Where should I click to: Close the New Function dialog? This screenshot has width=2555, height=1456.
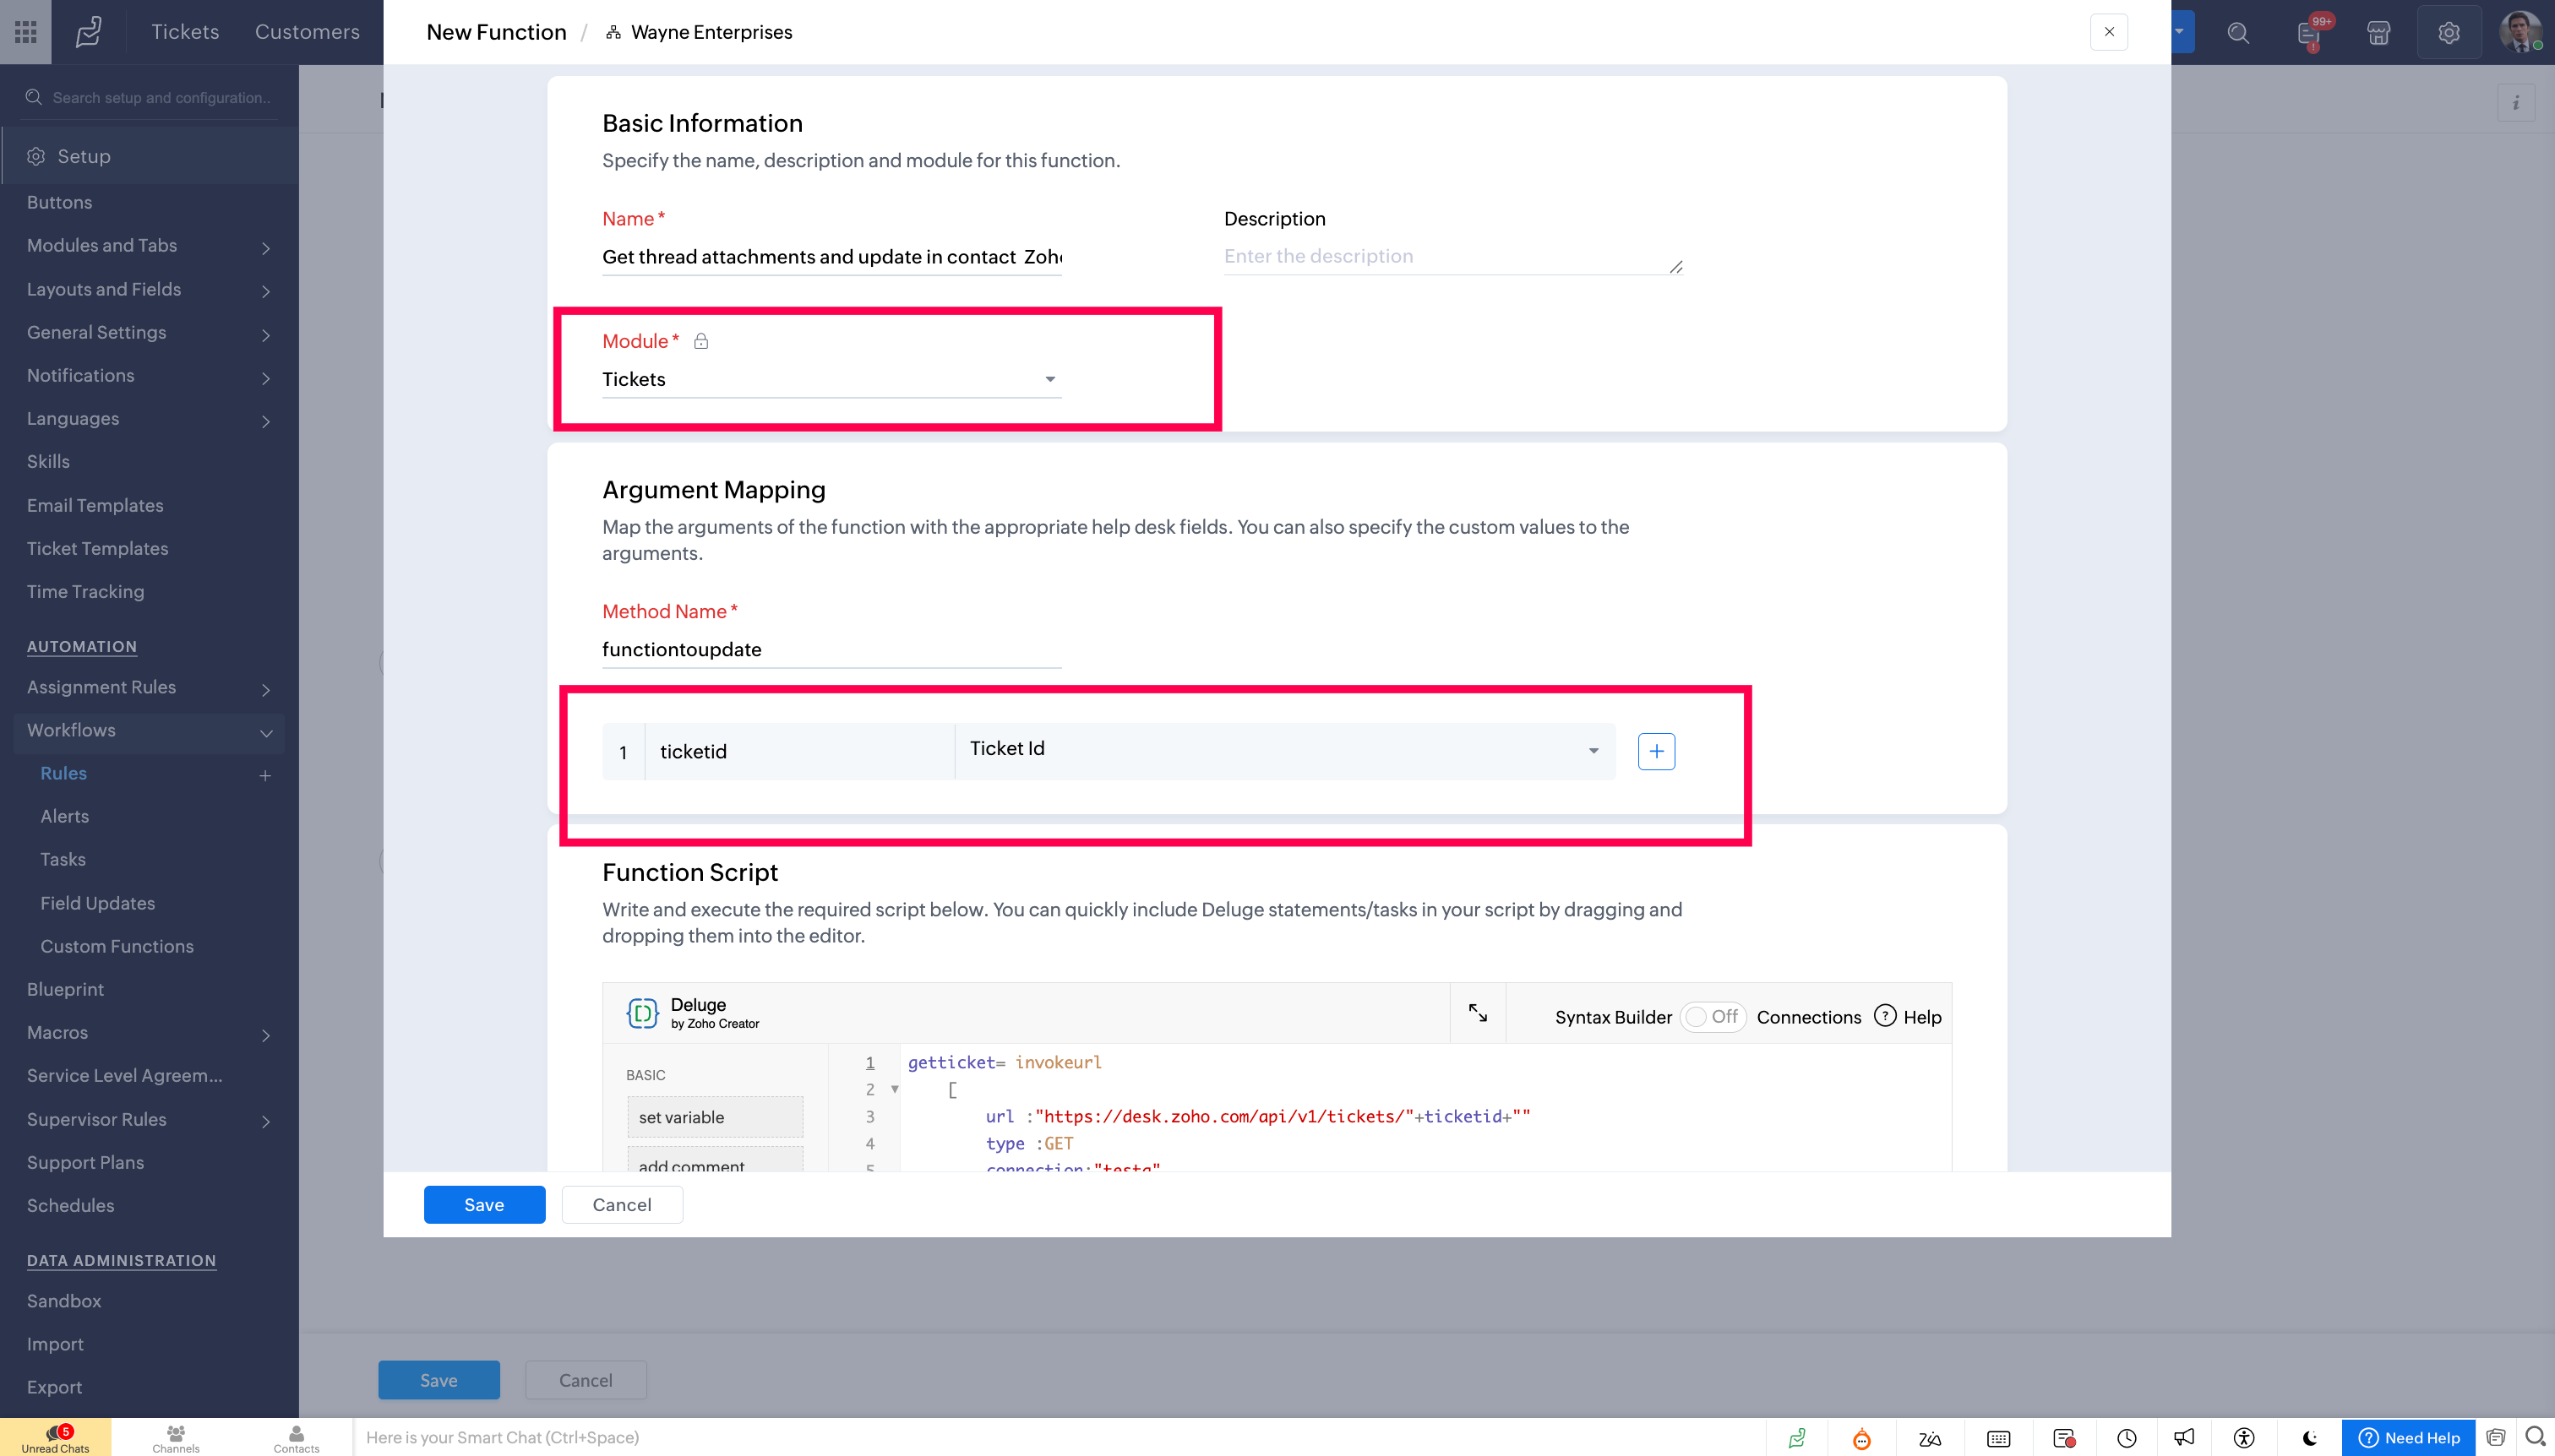pyautogui.click(x=2109, y=32)
